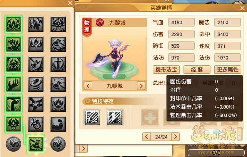Image resolution: width=247 pixels, height=157 pixels.
Task: Click the round gray spiral icon bottom-left
Action: pos(13,144)
